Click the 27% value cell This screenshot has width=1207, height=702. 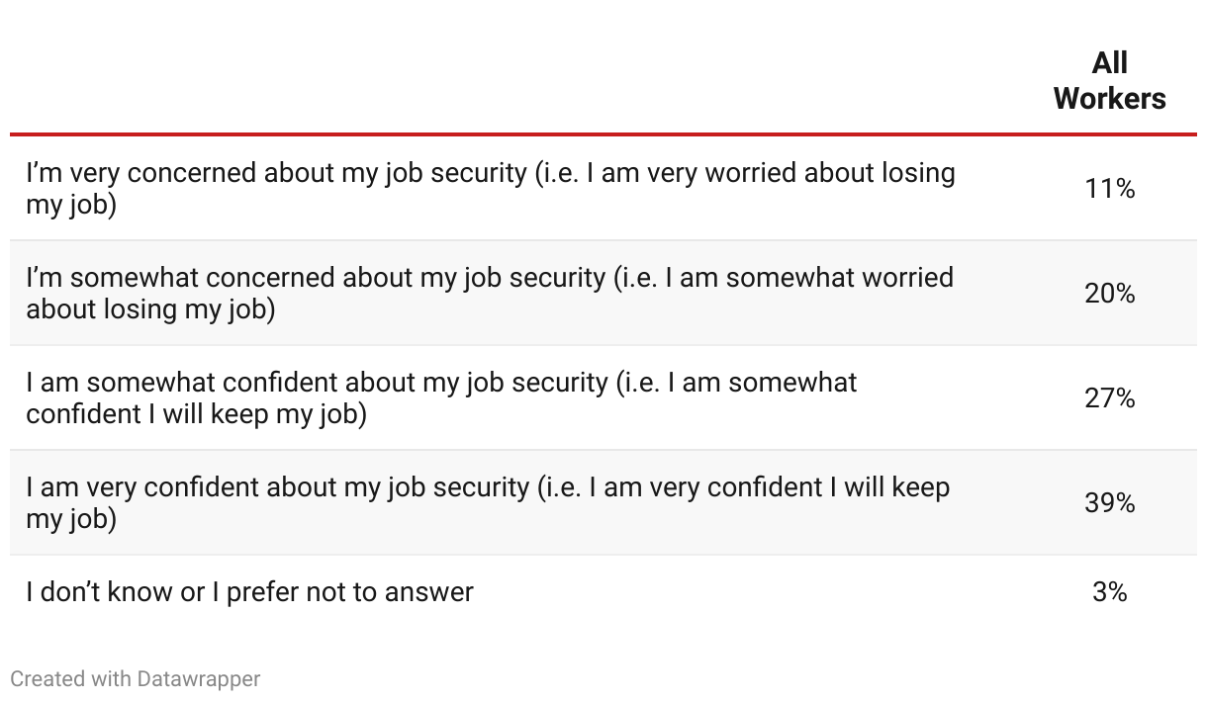pyautogui.click(x=1109, y=397)
